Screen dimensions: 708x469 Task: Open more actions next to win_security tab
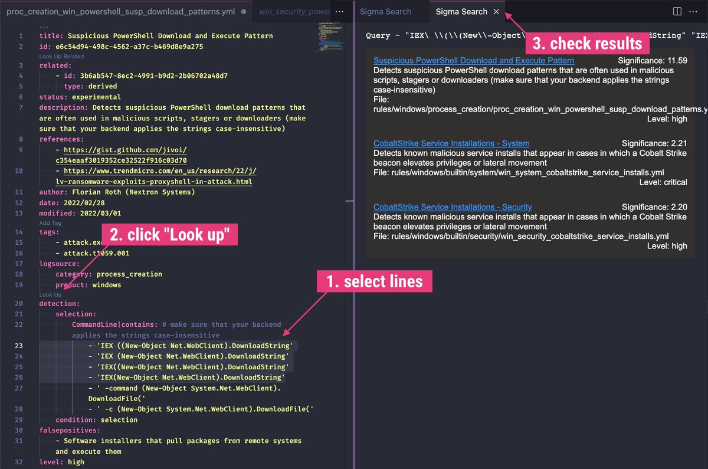pyautogui.click(x=340, y=12)
